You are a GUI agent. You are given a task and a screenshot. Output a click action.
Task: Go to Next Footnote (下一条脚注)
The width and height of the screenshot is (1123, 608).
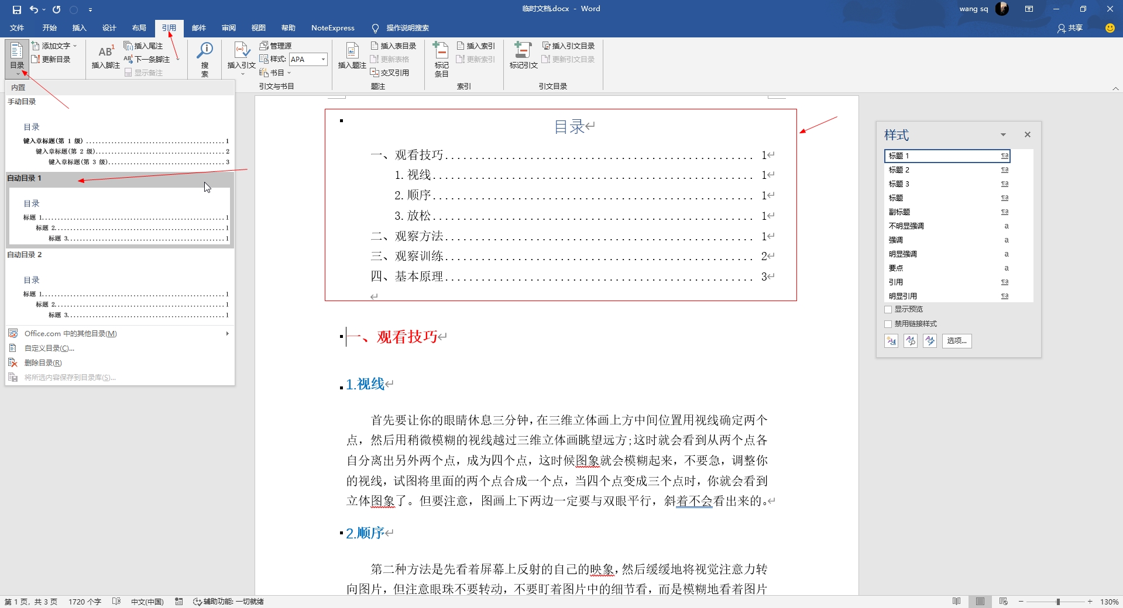[x=147, y=59]
